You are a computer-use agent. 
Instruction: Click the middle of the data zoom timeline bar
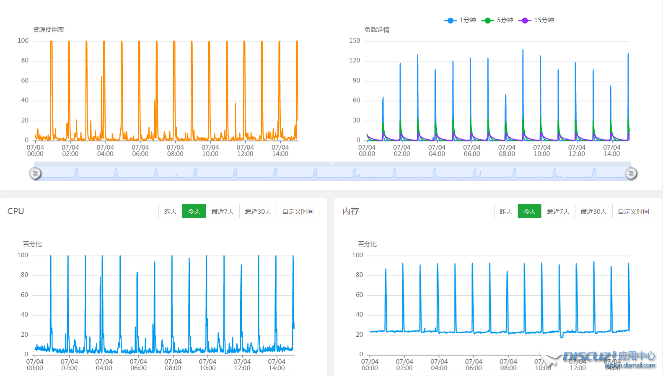(333, 172)
